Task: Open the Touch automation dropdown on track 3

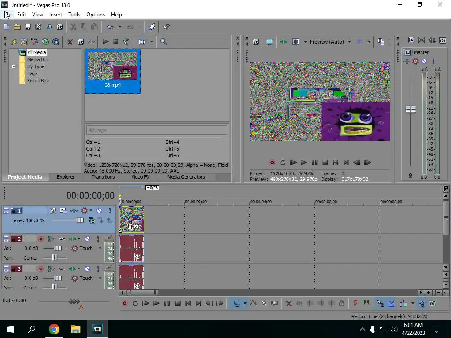Action: 100,278
